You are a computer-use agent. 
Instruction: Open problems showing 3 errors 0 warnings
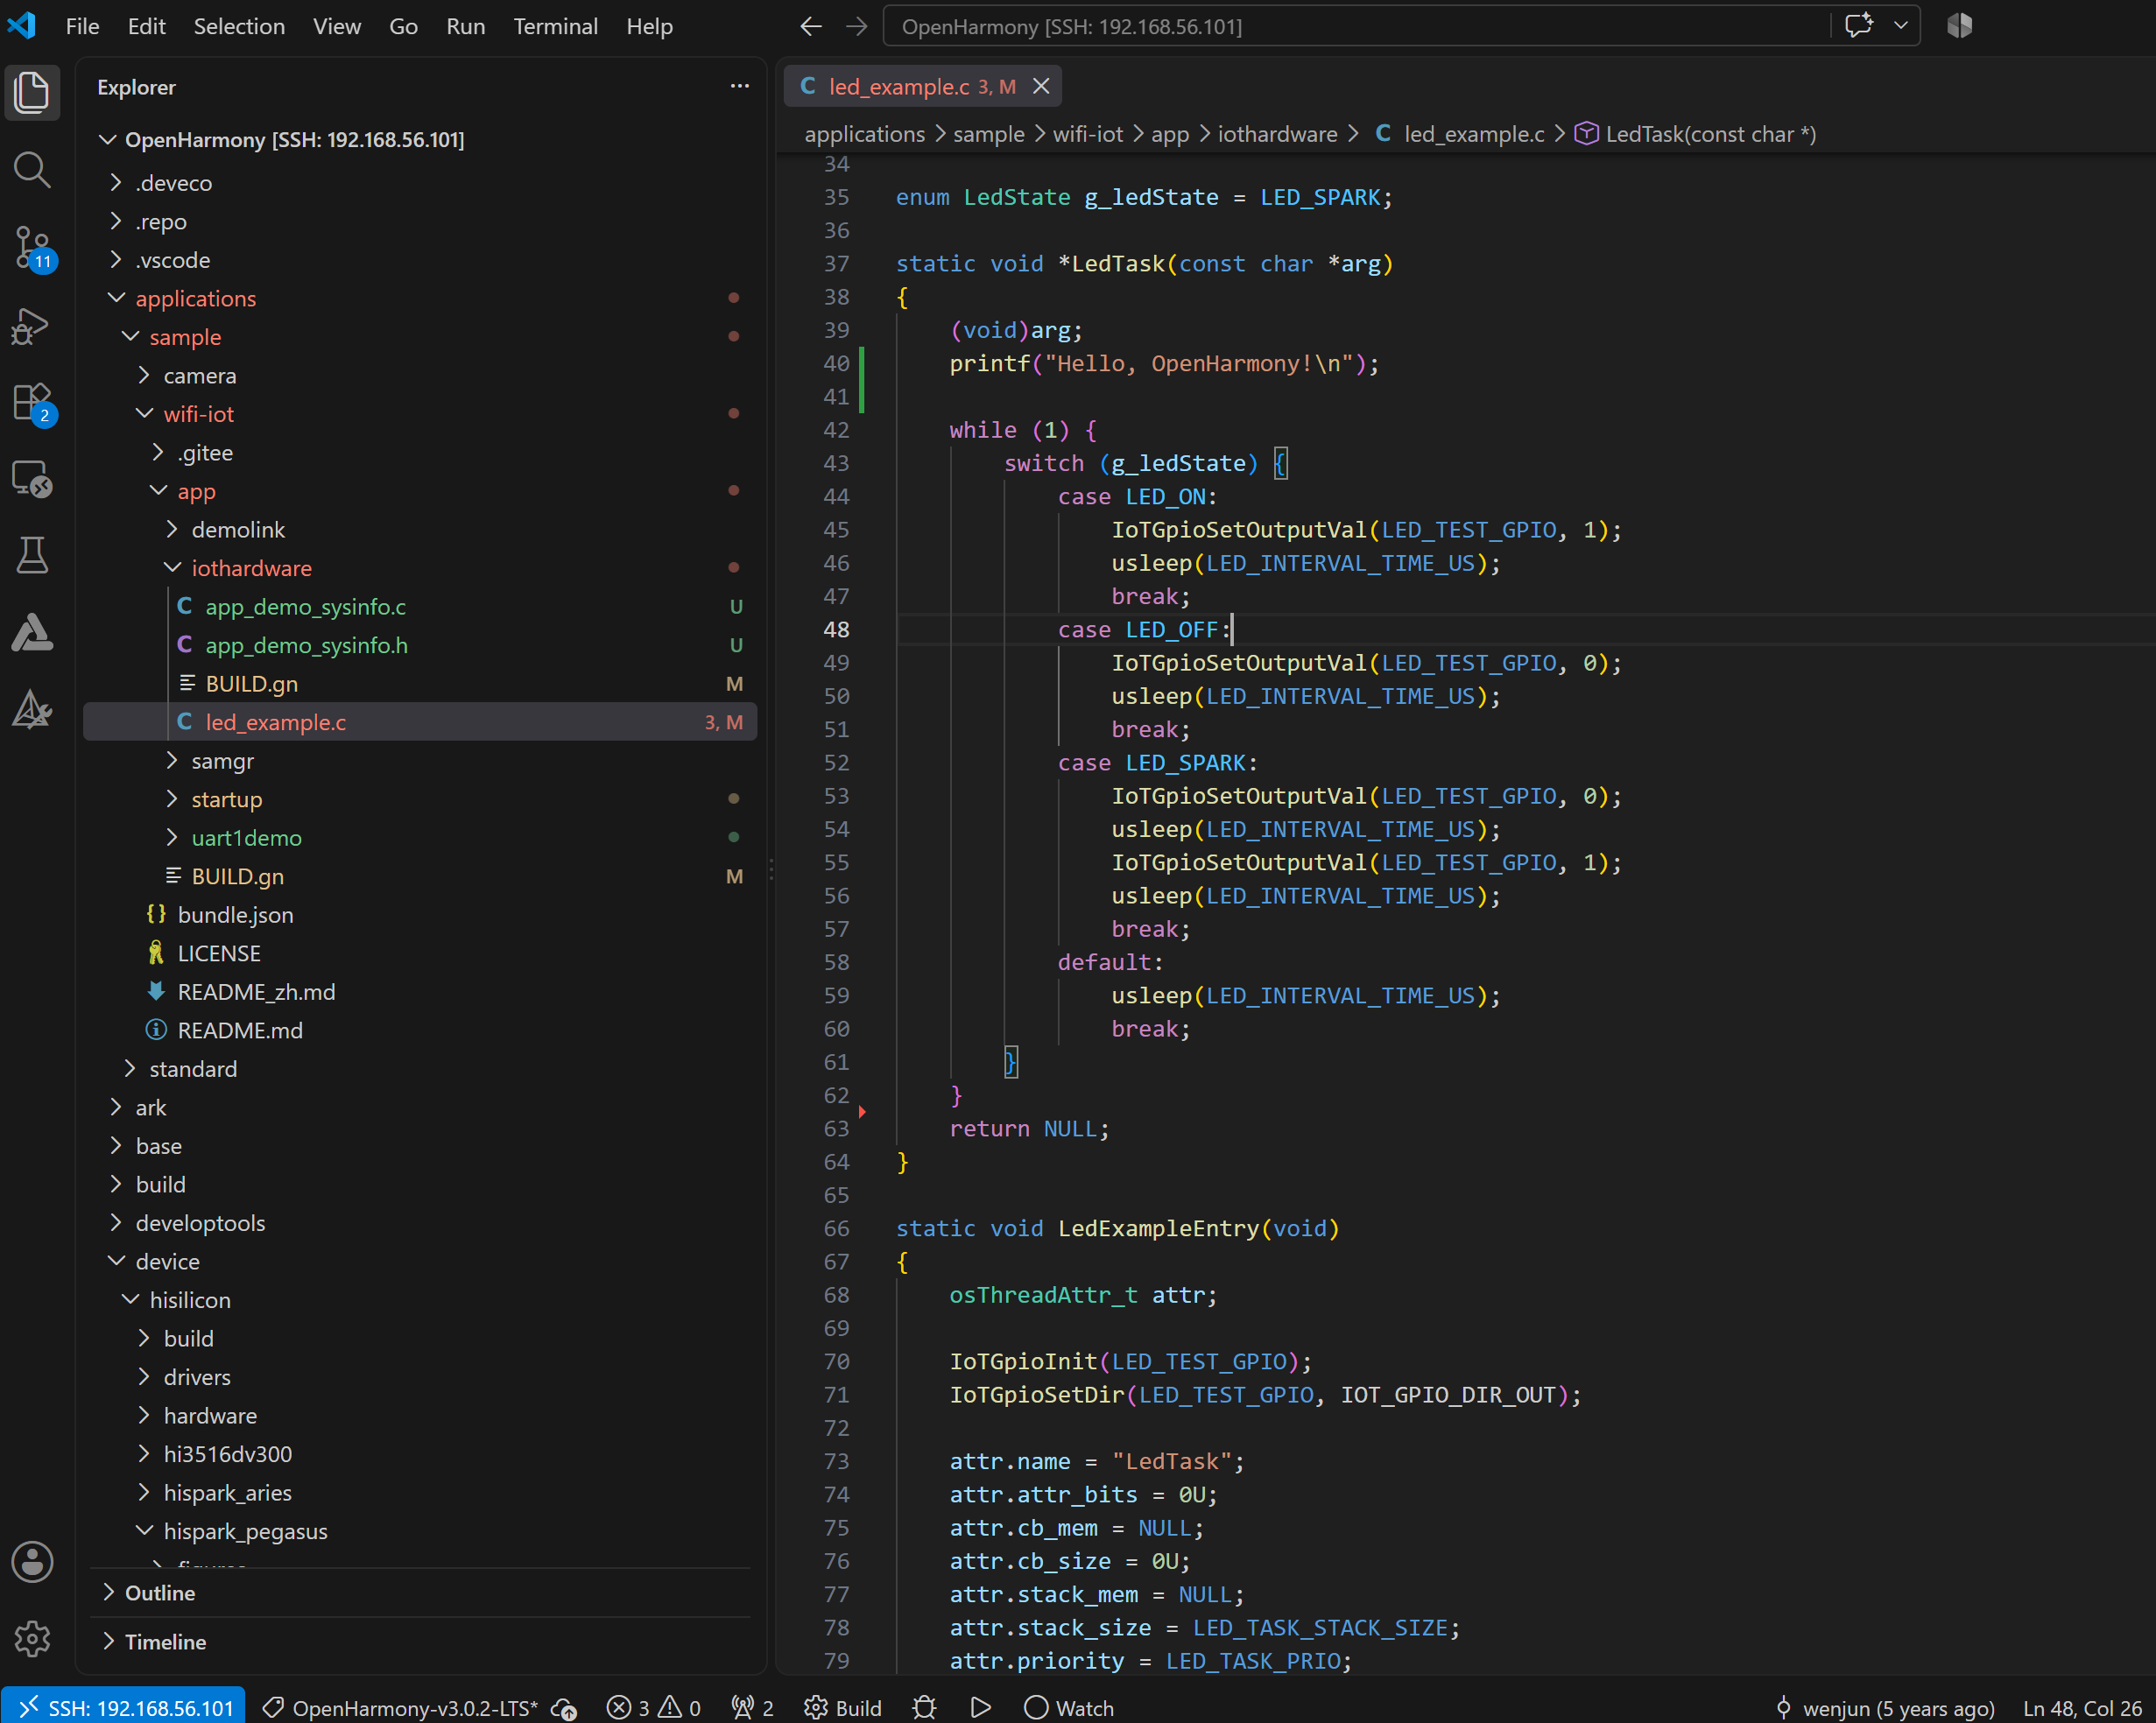[x=654, y=1707]
